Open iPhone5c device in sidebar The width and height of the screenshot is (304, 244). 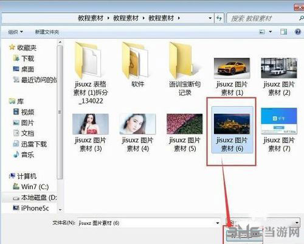(35, 208)
